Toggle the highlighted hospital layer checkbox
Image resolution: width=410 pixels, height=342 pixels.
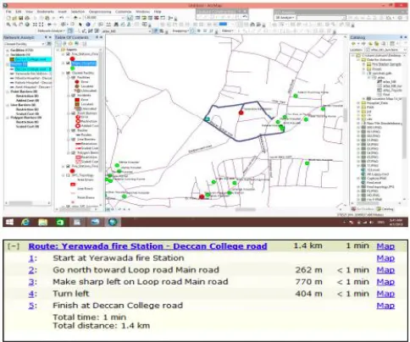click(x=68, y=63)
